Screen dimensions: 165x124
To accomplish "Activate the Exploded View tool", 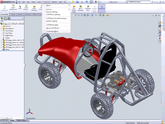I will (x=88, y=8).
